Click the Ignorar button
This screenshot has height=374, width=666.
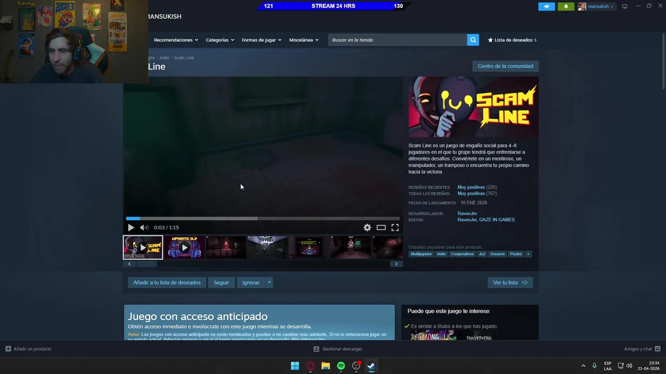click(251, 283)
